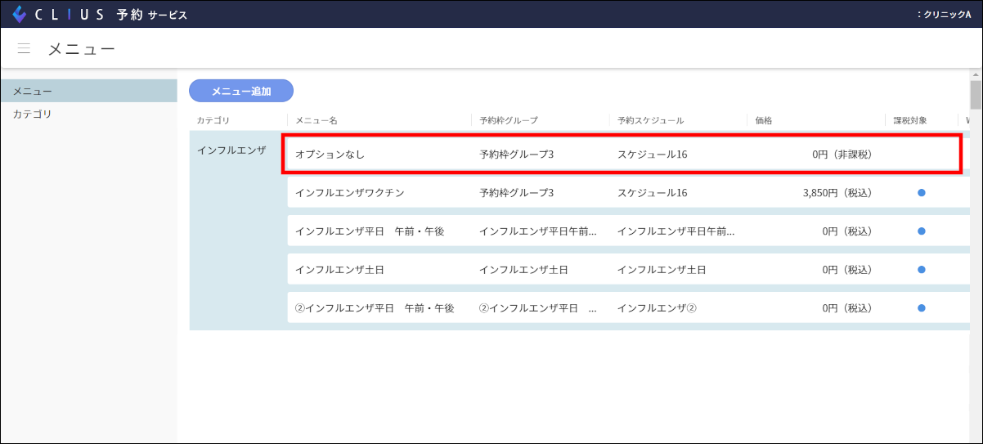983x444 pixels.
Task: Click the 予約 サービス header title
Action: click(x=151, y=15)
